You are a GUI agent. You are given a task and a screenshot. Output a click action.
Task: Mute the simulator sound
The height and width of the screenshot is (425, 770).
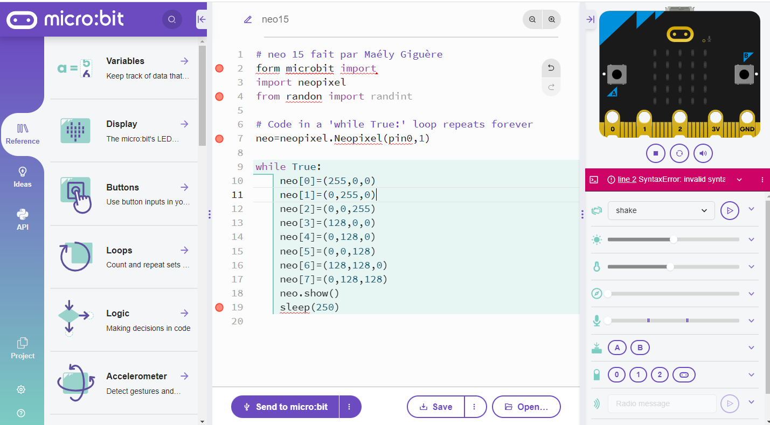point(703,153)
